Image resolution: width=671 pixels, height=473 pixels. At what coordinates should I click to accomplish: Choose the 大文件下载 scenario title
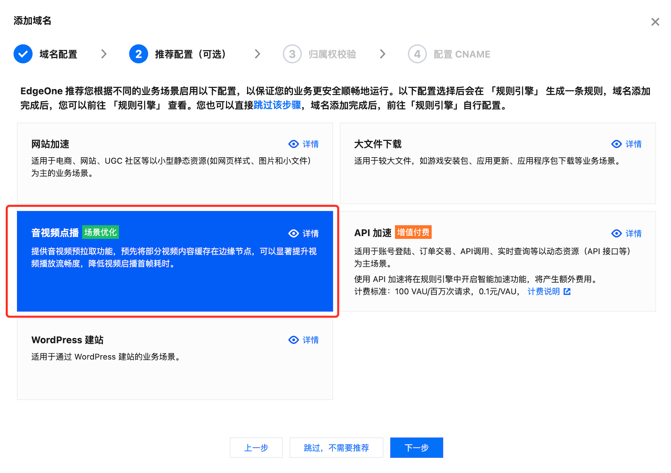click(378, 144)
